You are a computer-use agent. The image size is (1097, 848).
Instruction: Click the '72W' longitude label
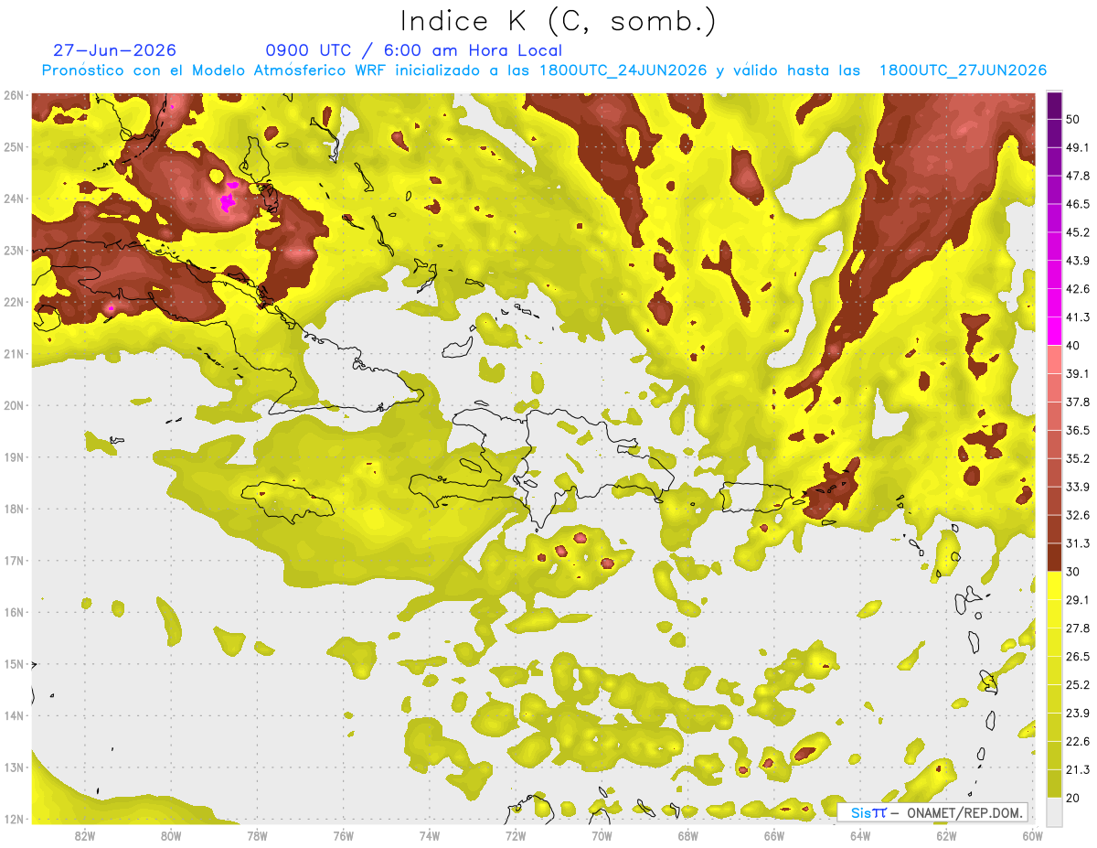516,835
